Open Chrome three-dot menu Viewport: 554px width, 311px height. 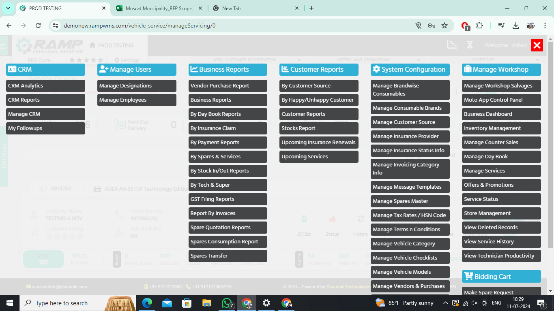[x=545, y=26]
